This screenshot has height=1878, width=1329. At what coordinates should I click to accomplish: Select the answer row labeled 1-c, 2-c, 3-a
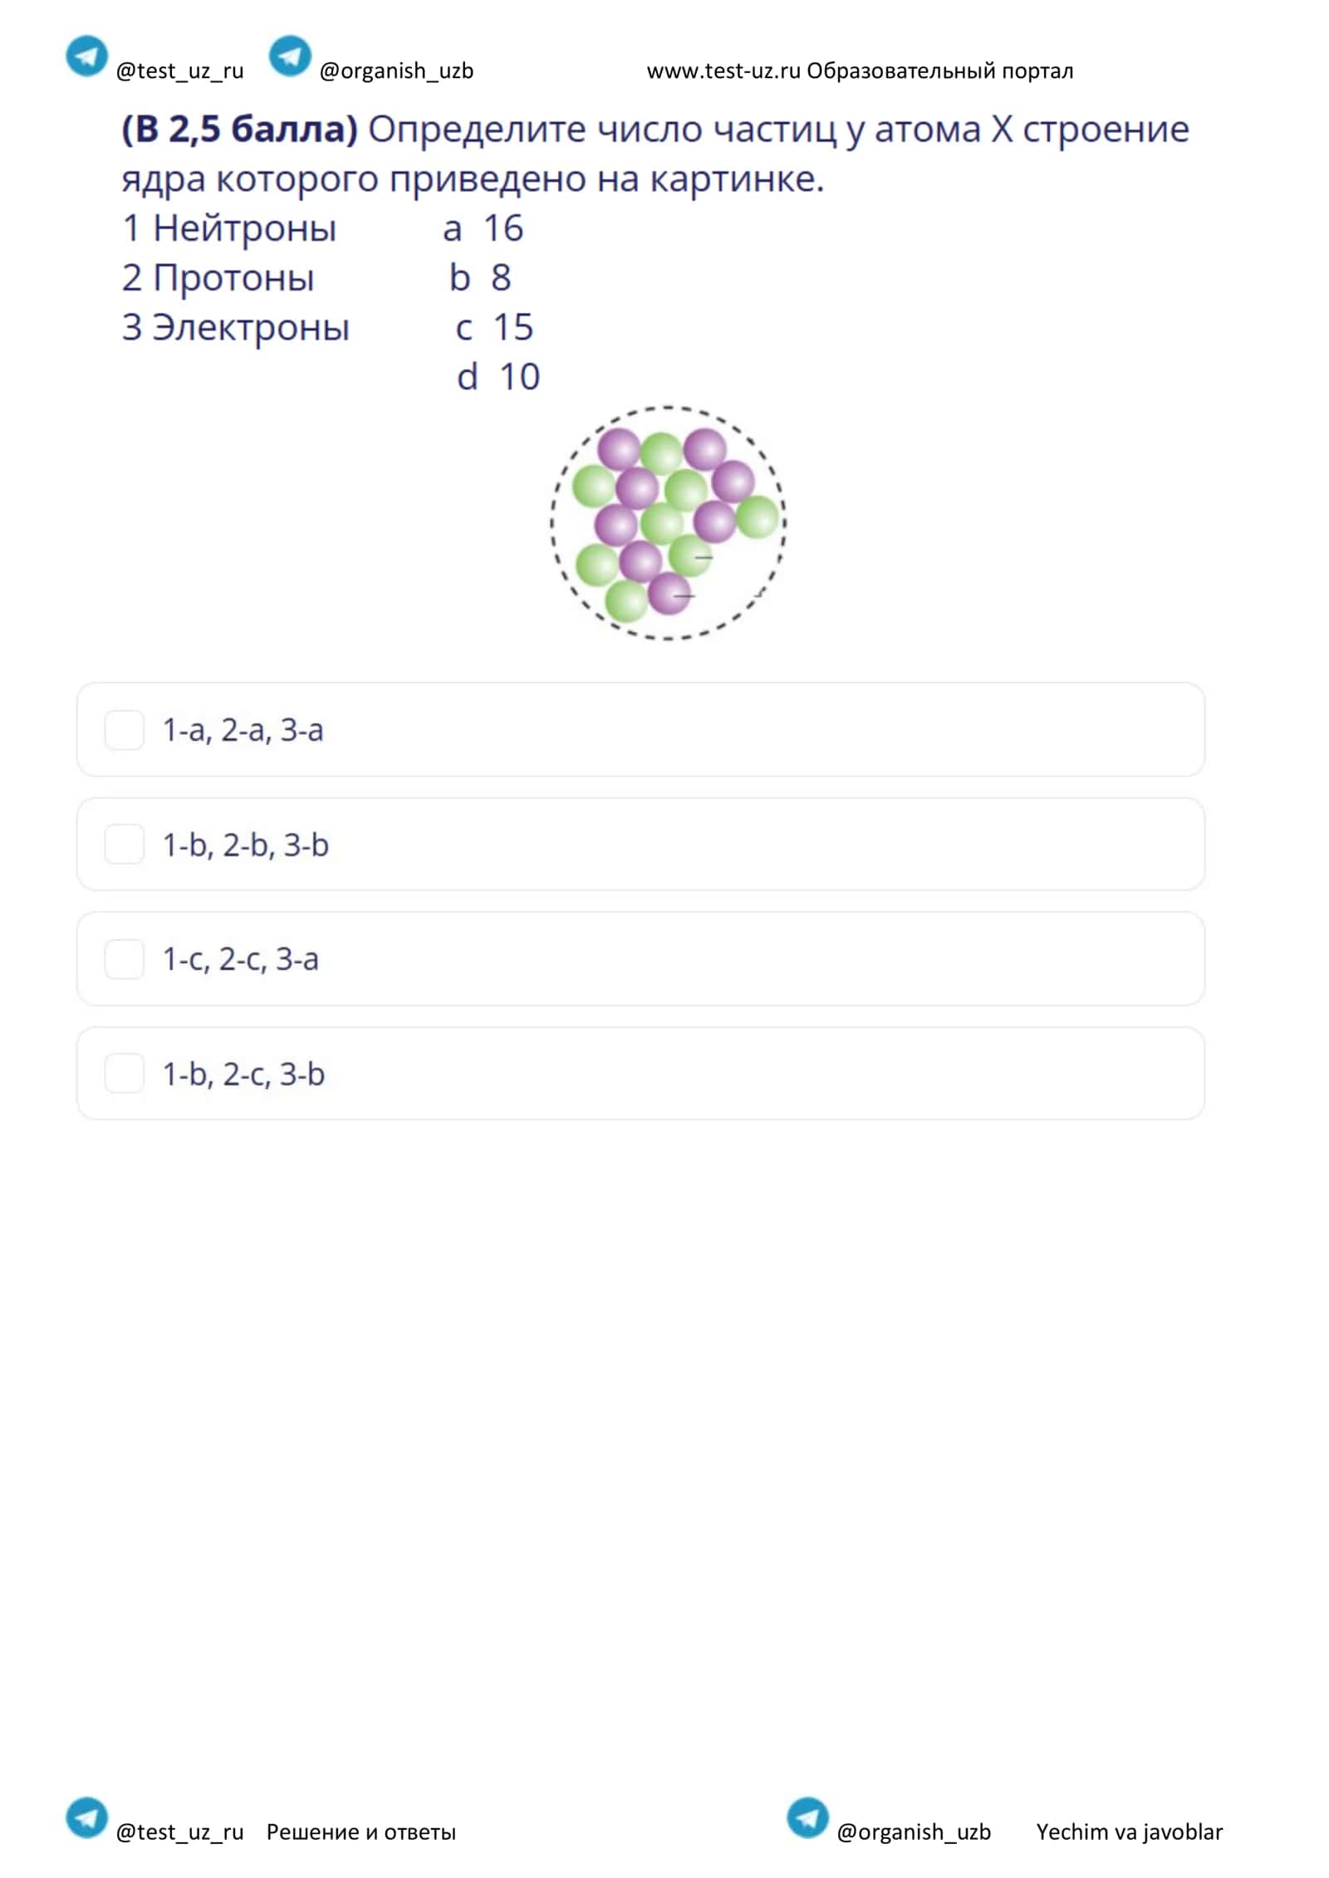tap(640, 959)
